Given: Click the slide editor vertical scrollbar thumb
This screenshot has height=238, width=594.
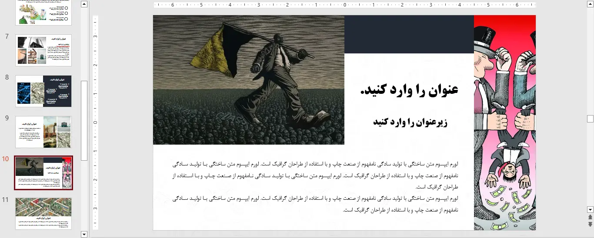Looking at the screenshot, I should point(590,119).
